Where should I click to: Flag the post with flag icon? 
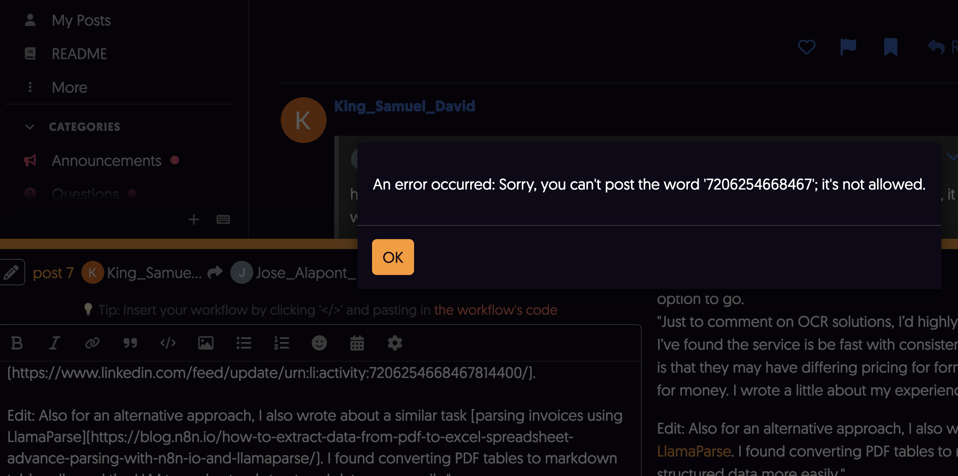[848, 47]
